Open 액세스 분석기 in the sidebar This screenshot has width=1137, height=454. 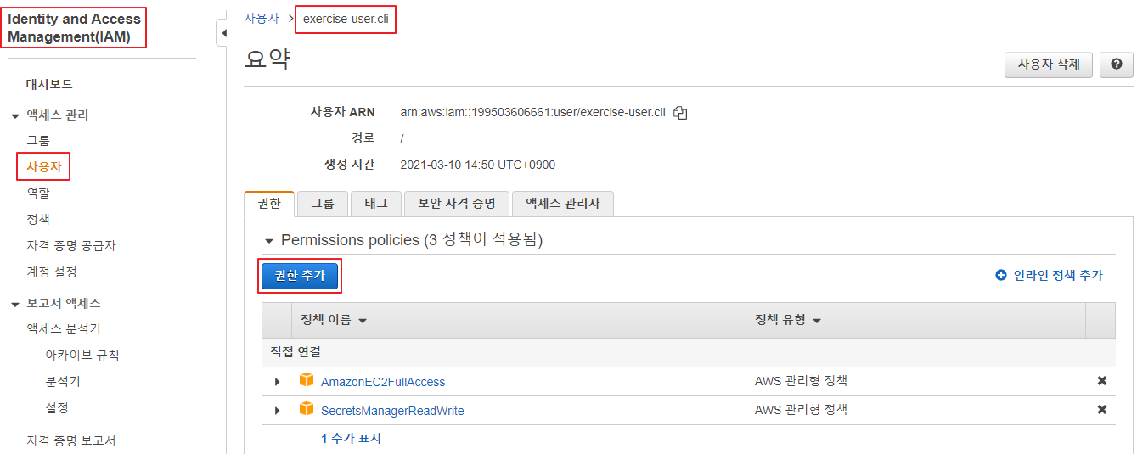[x=64, y=328]
